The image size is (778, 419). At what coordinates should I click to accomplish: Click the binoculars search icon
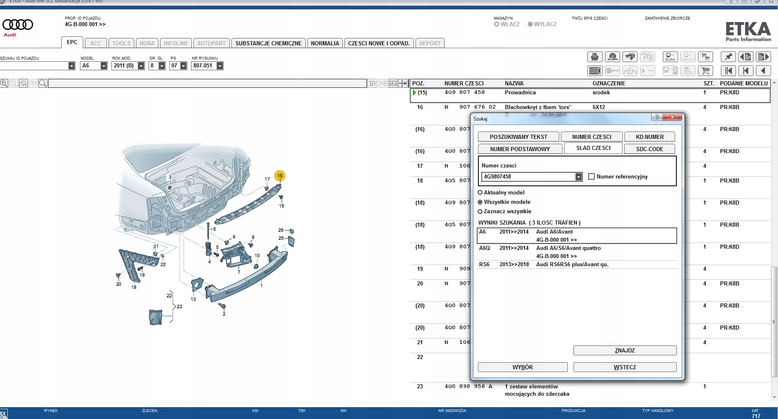click(x=630, y=57)
